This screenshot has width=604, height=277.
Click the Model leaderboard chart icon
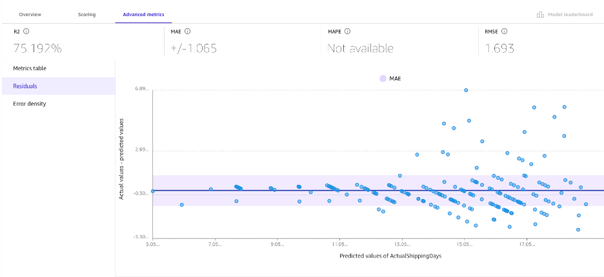540,14
